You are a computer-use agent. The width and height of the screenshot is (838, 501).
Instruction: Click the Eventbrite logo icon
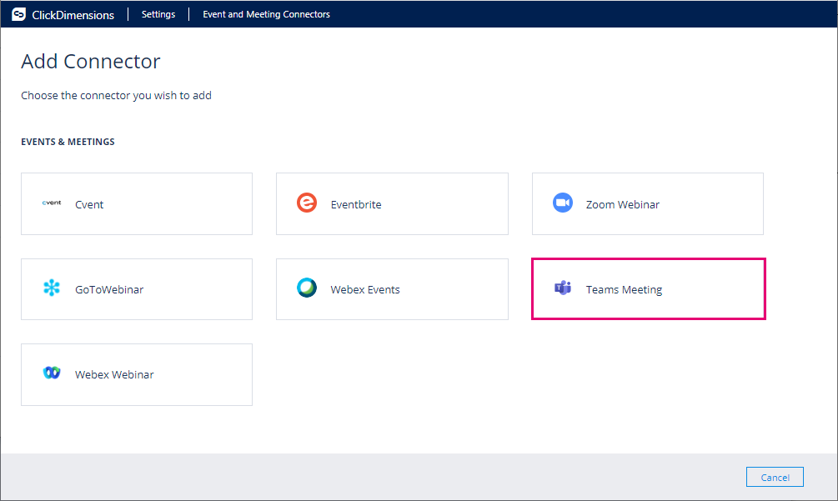point(307,203)
